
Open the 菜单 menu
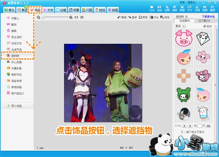(182, 3)
